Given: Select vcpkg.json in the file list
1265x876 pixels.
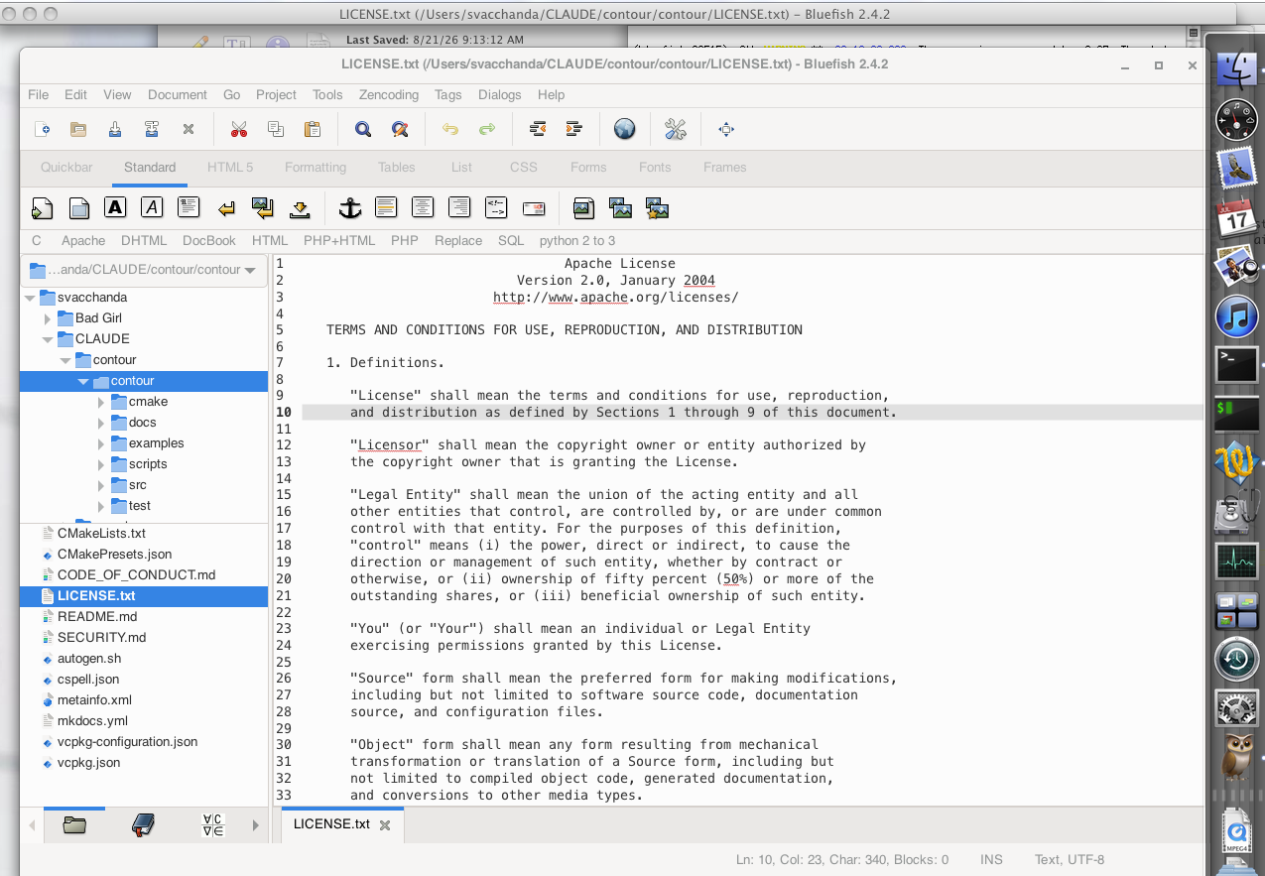Looking at the screenshot, I should (88, 763).
